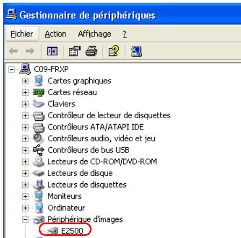The width and height of the screenshot is (241, 238).
Task: Select Lecteurs de CD-ROM/DVD-ROM entry
Action: click(102, 162)
